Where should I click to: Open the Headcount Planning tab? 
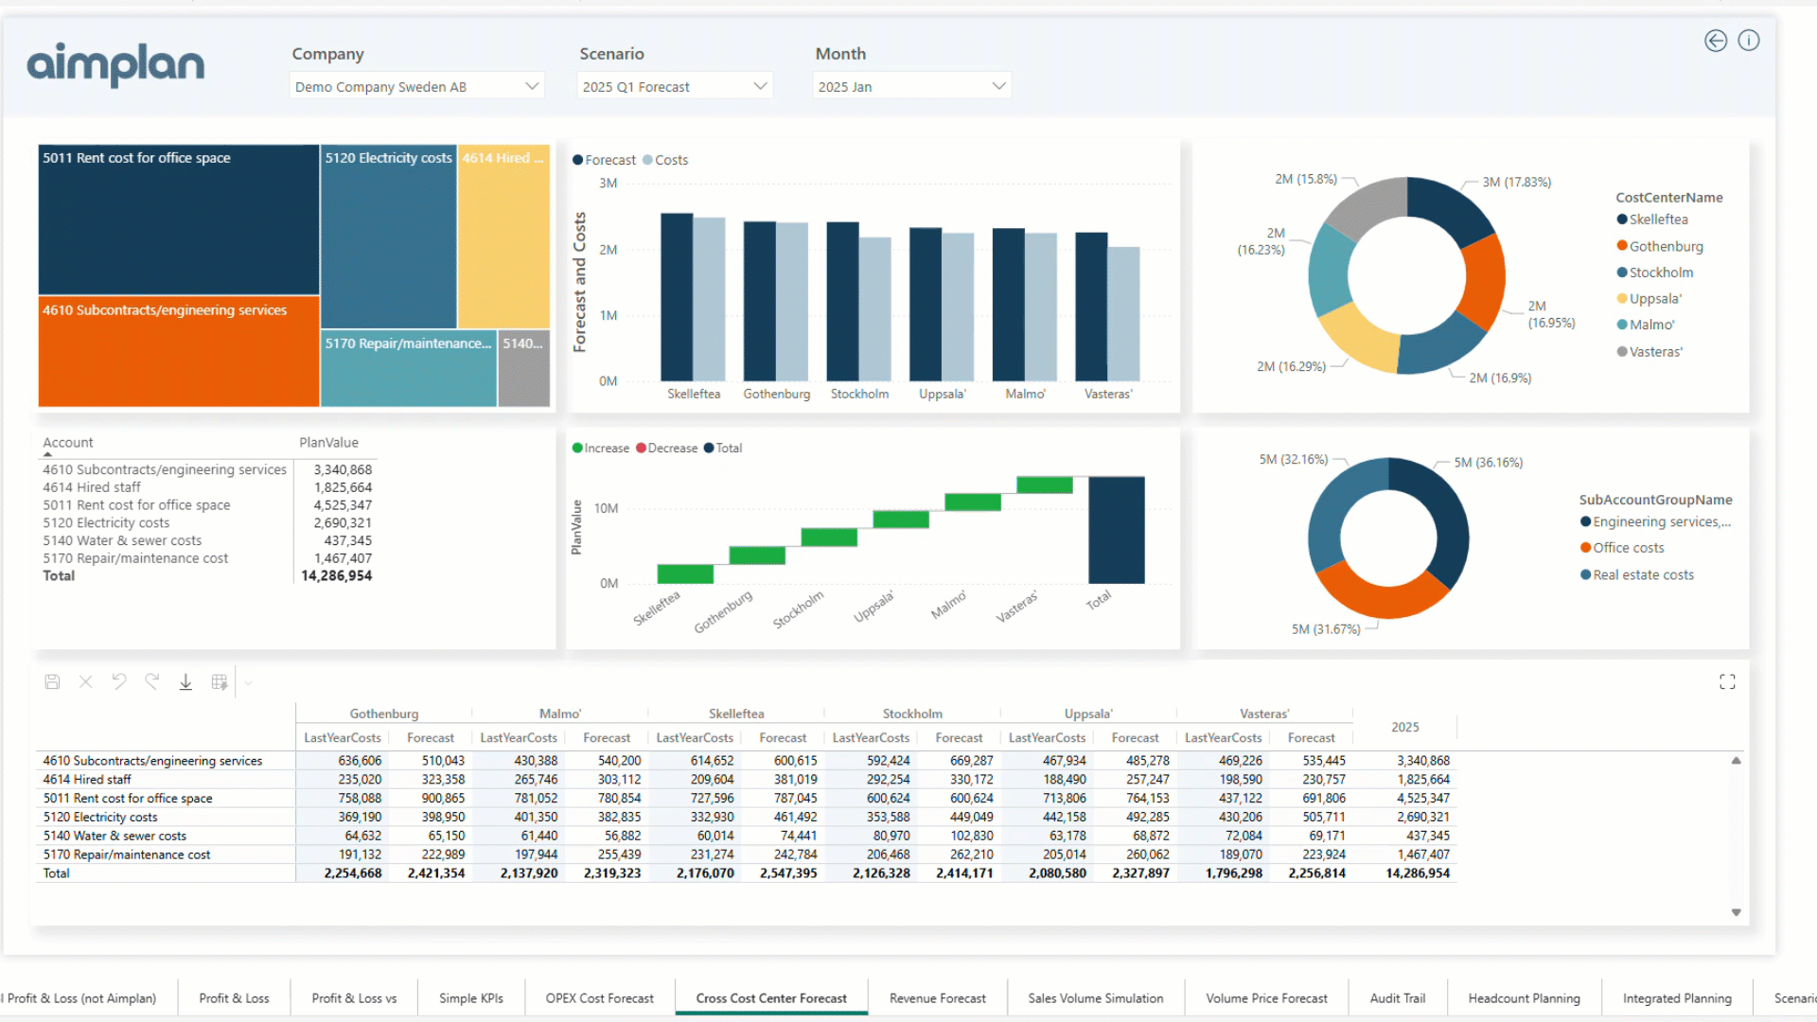tap(1524, 997)
